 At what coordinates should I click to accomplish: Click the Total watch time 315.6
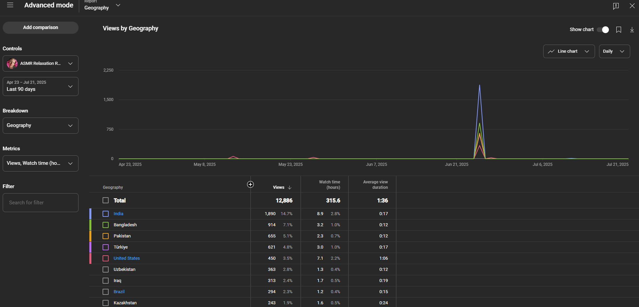[x=333, y=201]
